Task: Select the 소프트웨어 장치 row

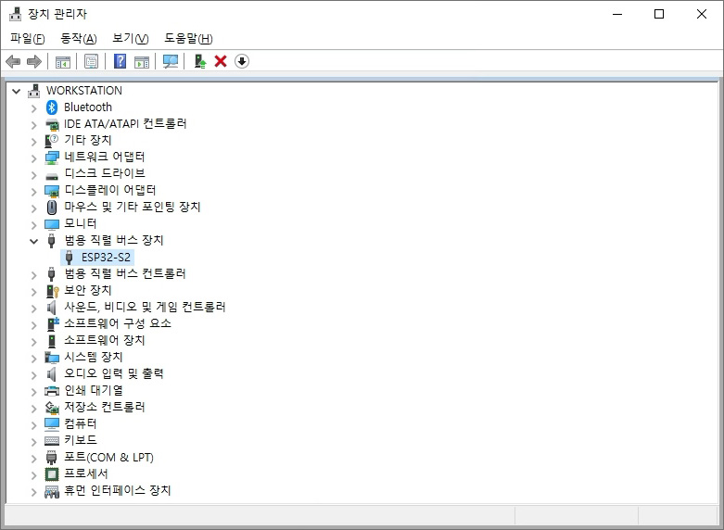Action: tap(105, 341)
